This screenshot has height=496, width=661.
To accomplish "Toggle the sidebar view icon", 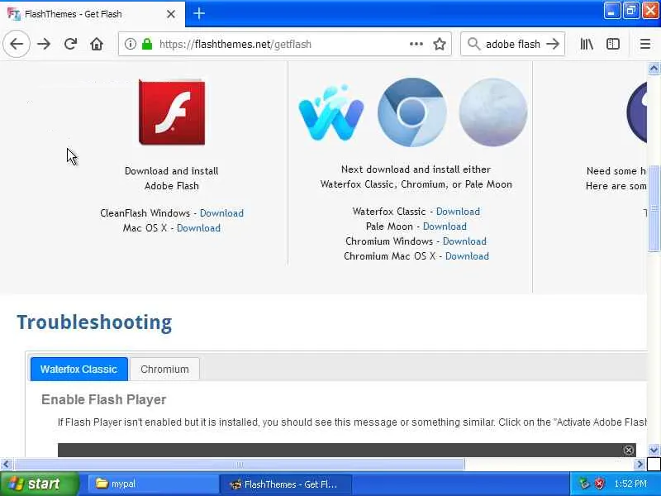I will point(613,44).
